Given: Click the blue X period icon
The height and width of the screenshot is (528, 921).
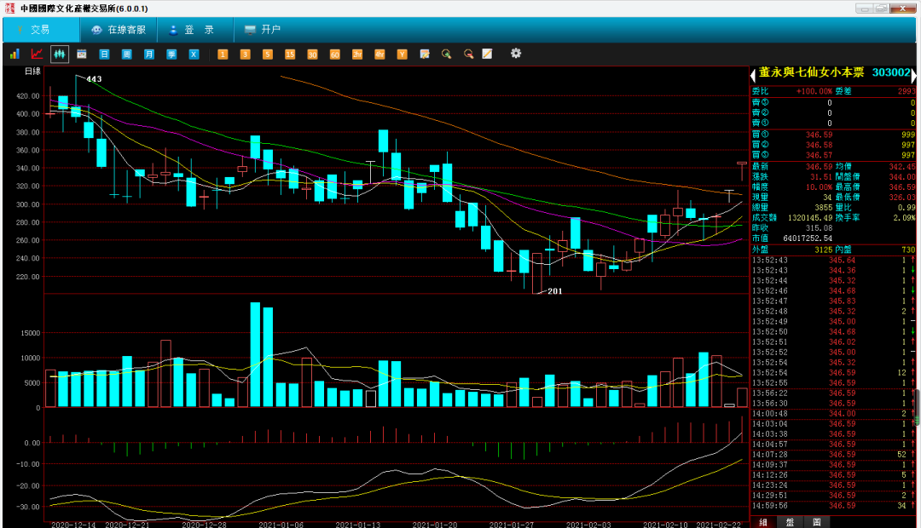Looking at the screenshot, I should pyautogui.click(x=194, y=54).
